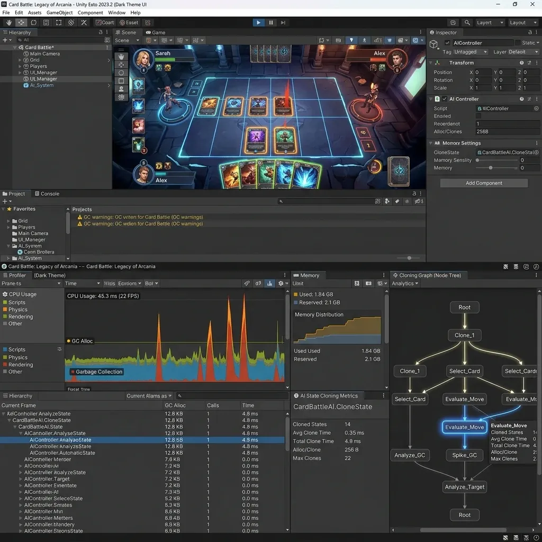This screenshot has height=542, width=542.
Task: Open the Analytics dropdown in Cloning Graph
Action: (405, 284)
